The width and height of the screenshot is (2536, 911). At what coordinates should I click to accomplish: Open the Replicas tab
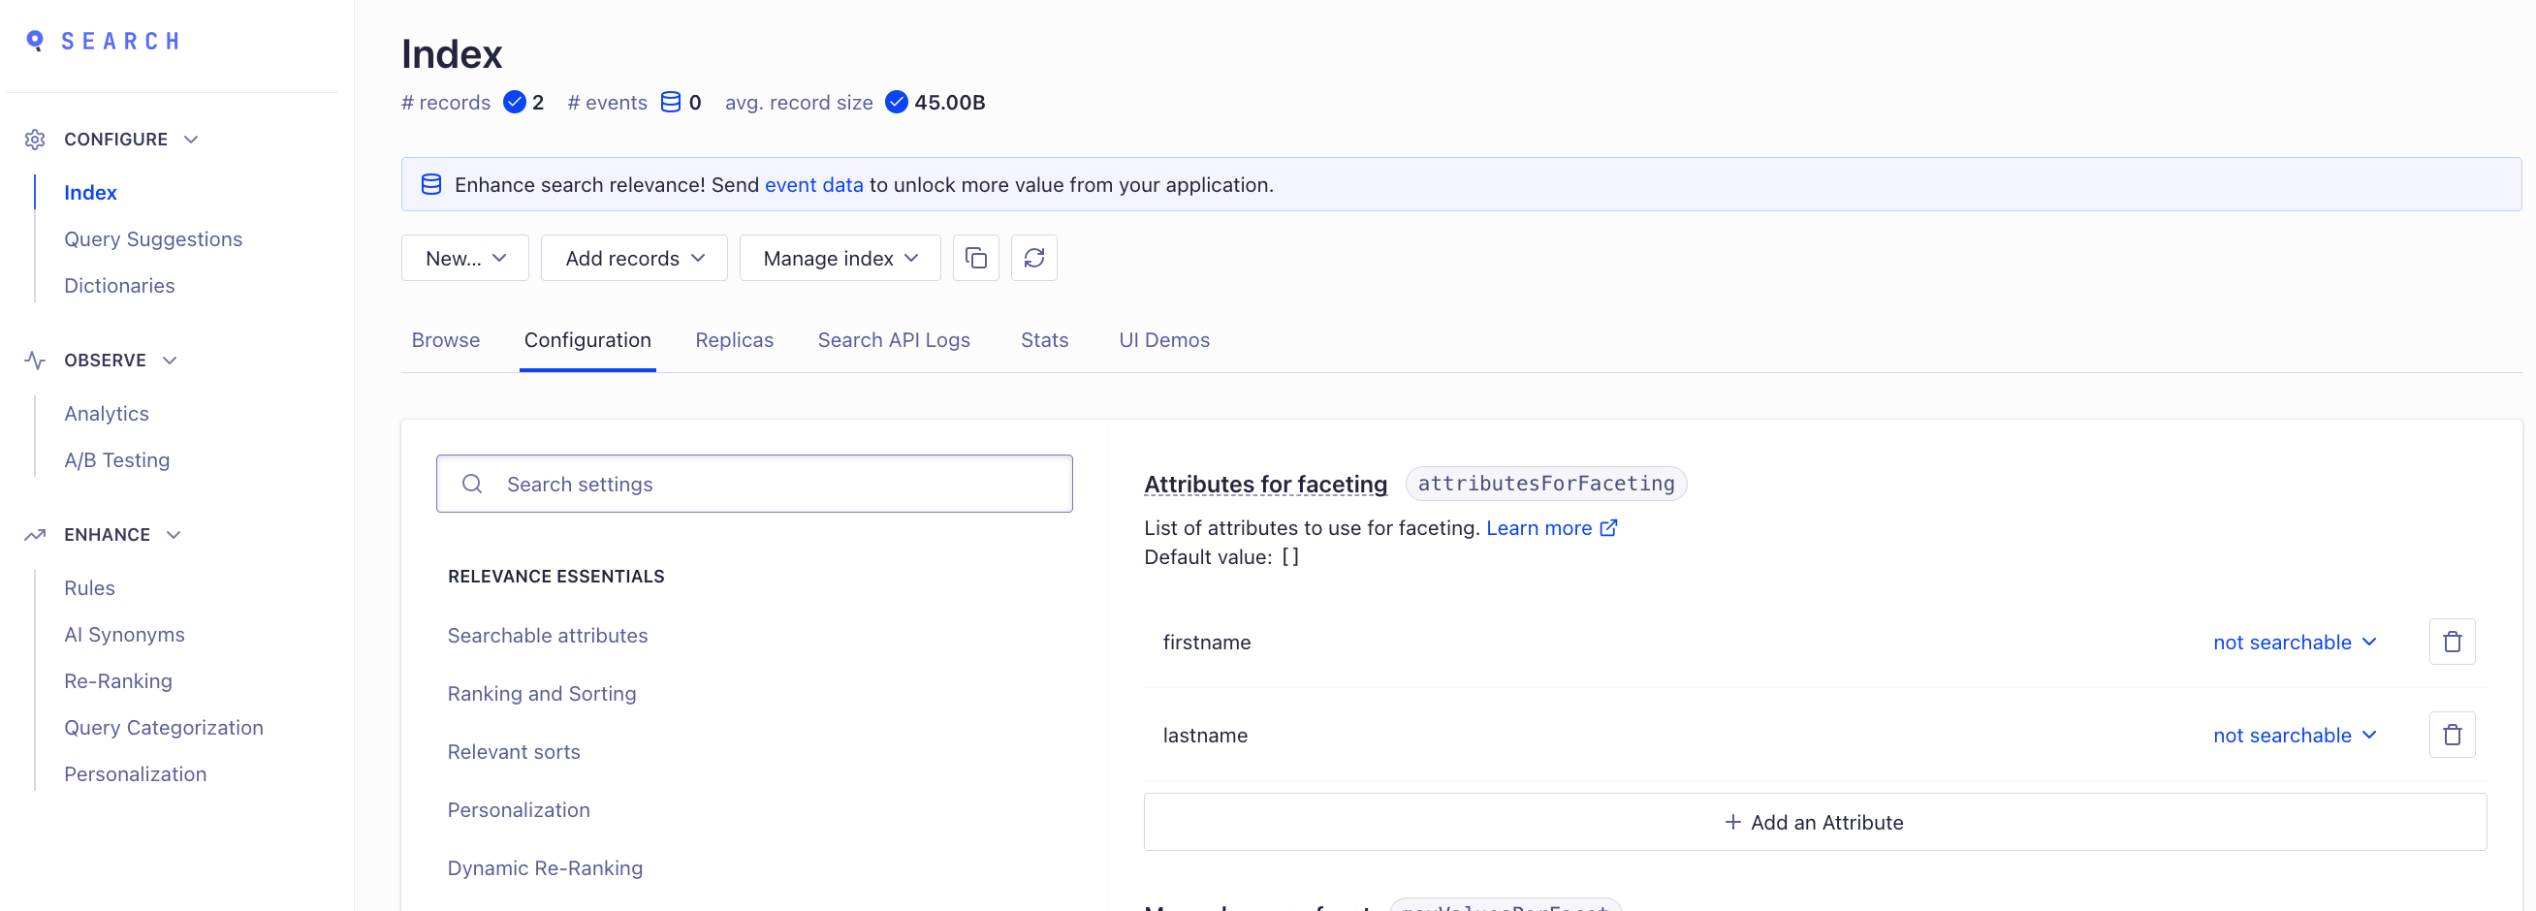pyautogui.click(x=734, y=339)
